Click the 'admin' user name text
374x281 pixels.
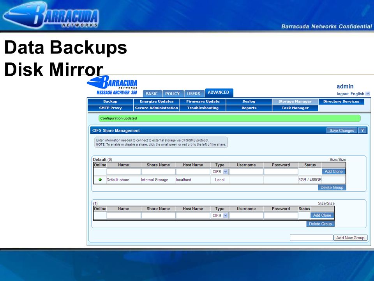coord(345,86)
